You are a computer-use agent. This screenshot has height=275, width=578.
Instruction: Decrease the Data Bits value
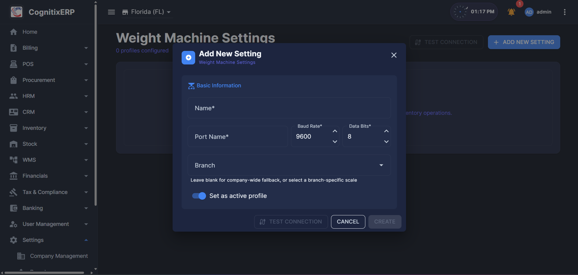click(x=386, y=142)
